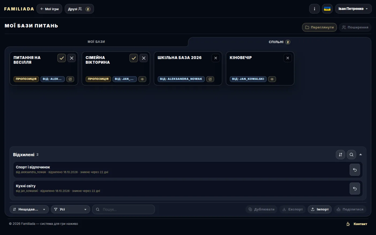Reject the Сімейна вікторина proposal
This screenshot has height=235, width=376.
click(x=143, y=58)
